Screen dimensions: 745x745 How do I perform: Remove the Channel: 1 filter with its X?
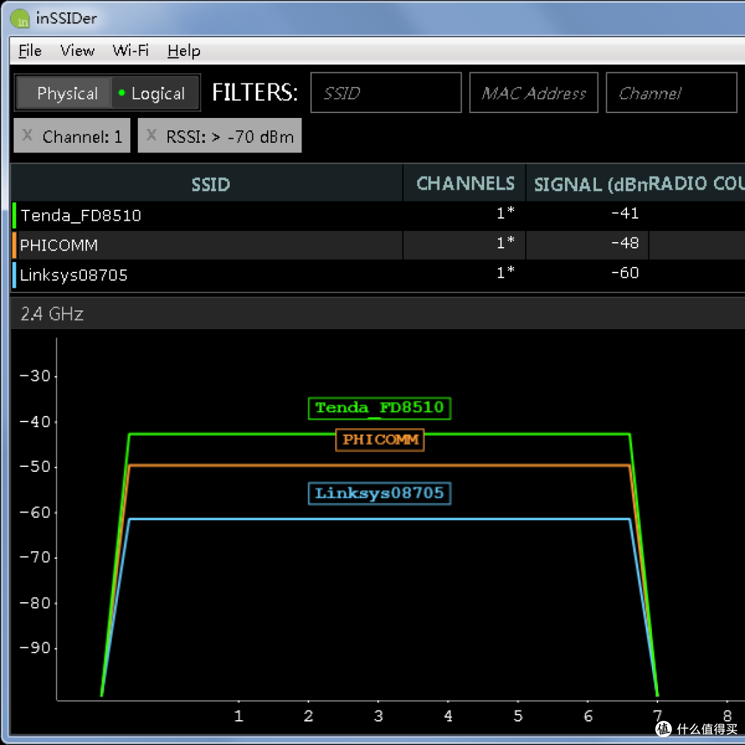tap(28, 135)
